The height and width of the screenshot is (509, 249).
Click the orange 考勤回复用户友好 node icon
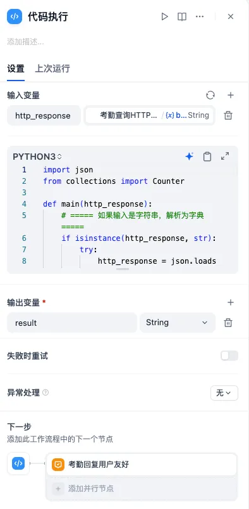pyautogui.click(x=58, y=465)
